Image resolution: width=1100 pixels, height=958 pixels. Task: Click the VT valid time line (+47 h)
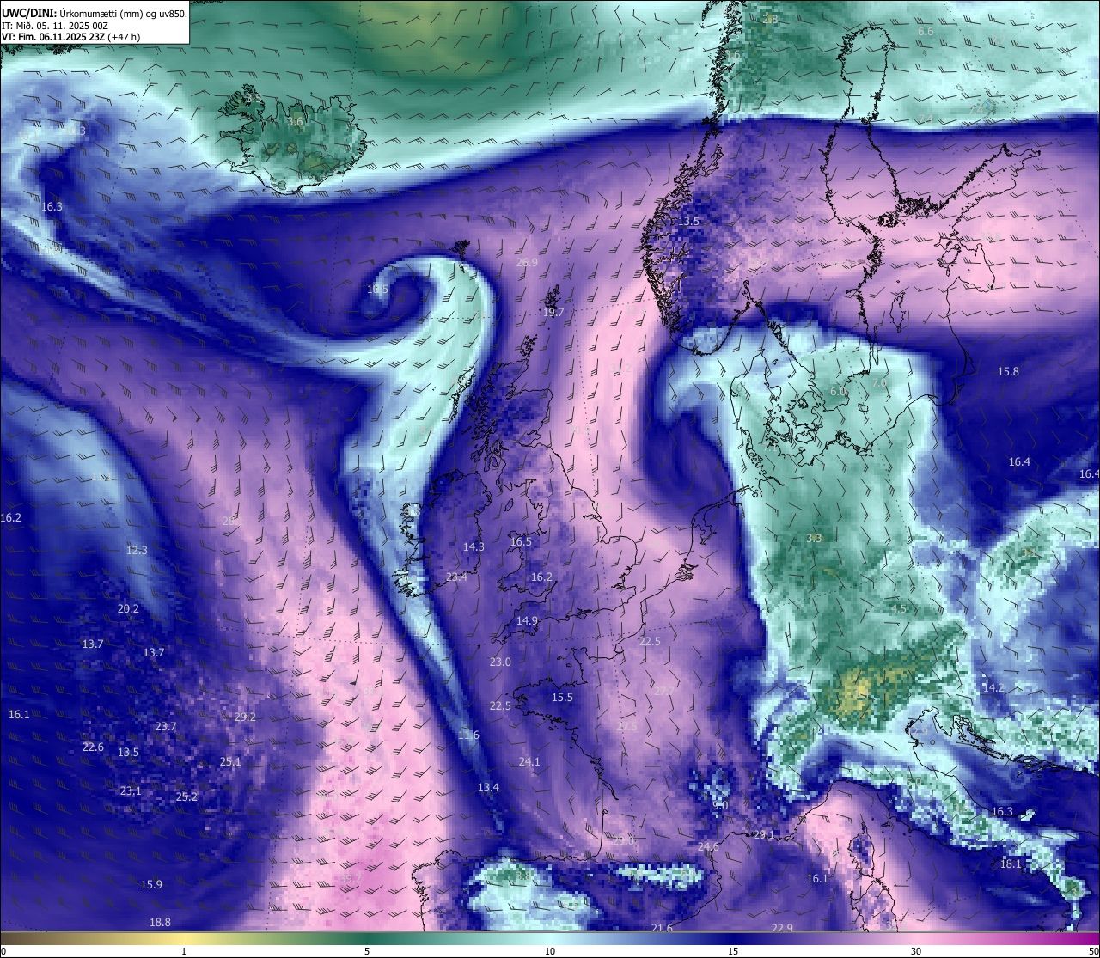(71, 37)
